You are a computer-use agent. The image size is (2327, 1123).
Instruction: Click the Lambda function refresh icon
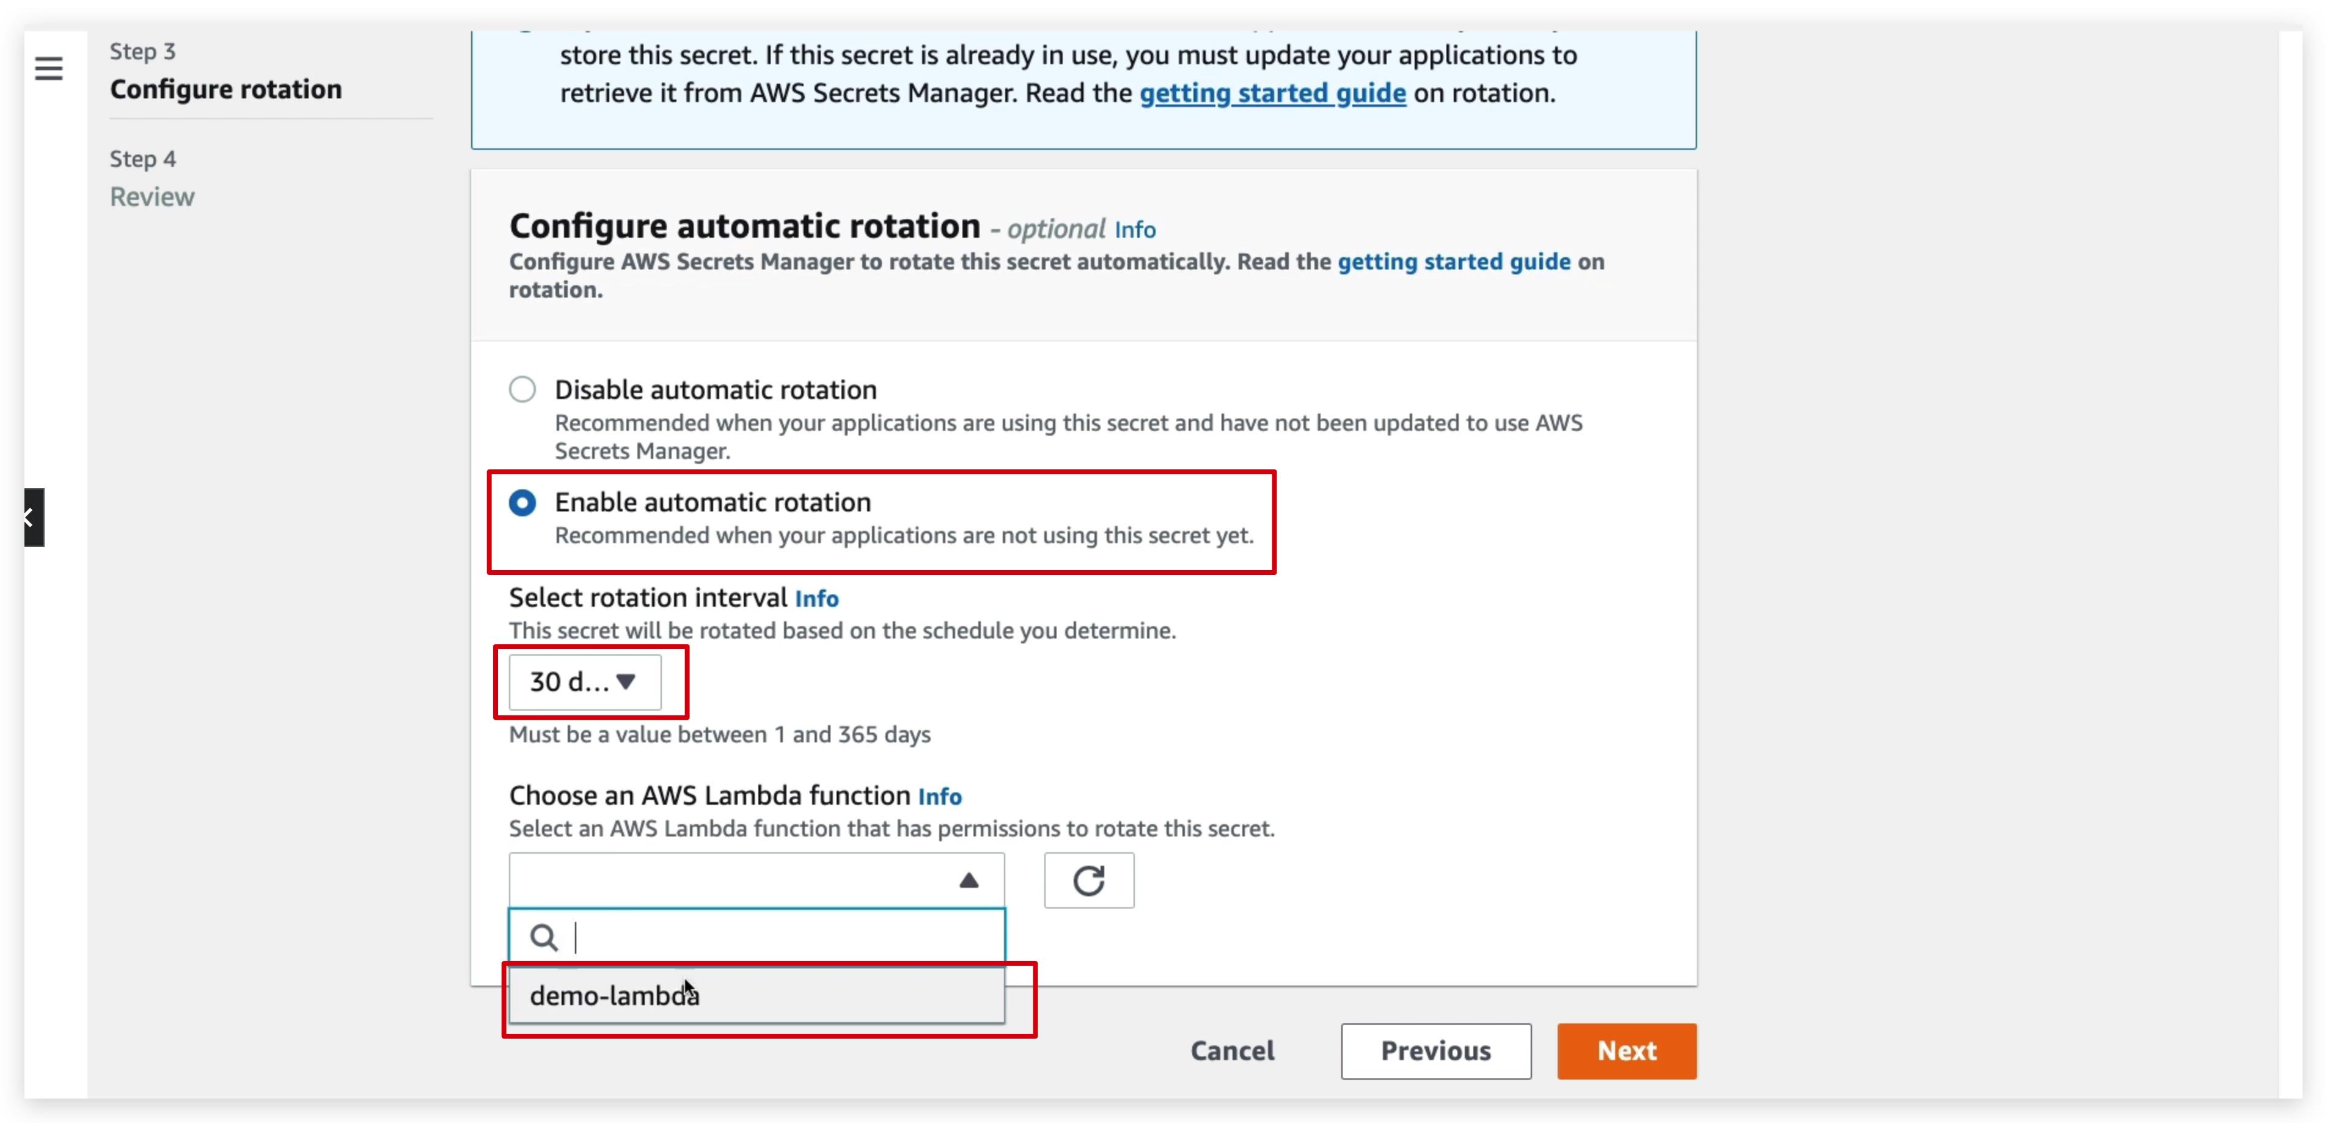pos(1088,880)
